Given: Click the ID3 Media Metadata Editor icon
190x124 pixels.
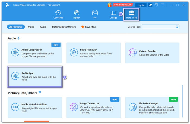Looking at the screenshot, I should (15, 107).
